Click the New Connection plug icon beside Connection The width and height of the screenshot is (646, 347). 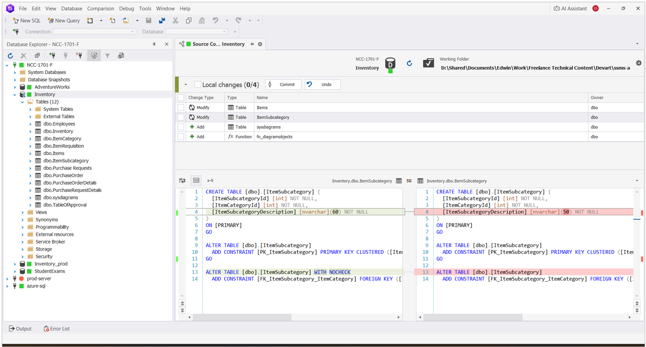[16, 31]
